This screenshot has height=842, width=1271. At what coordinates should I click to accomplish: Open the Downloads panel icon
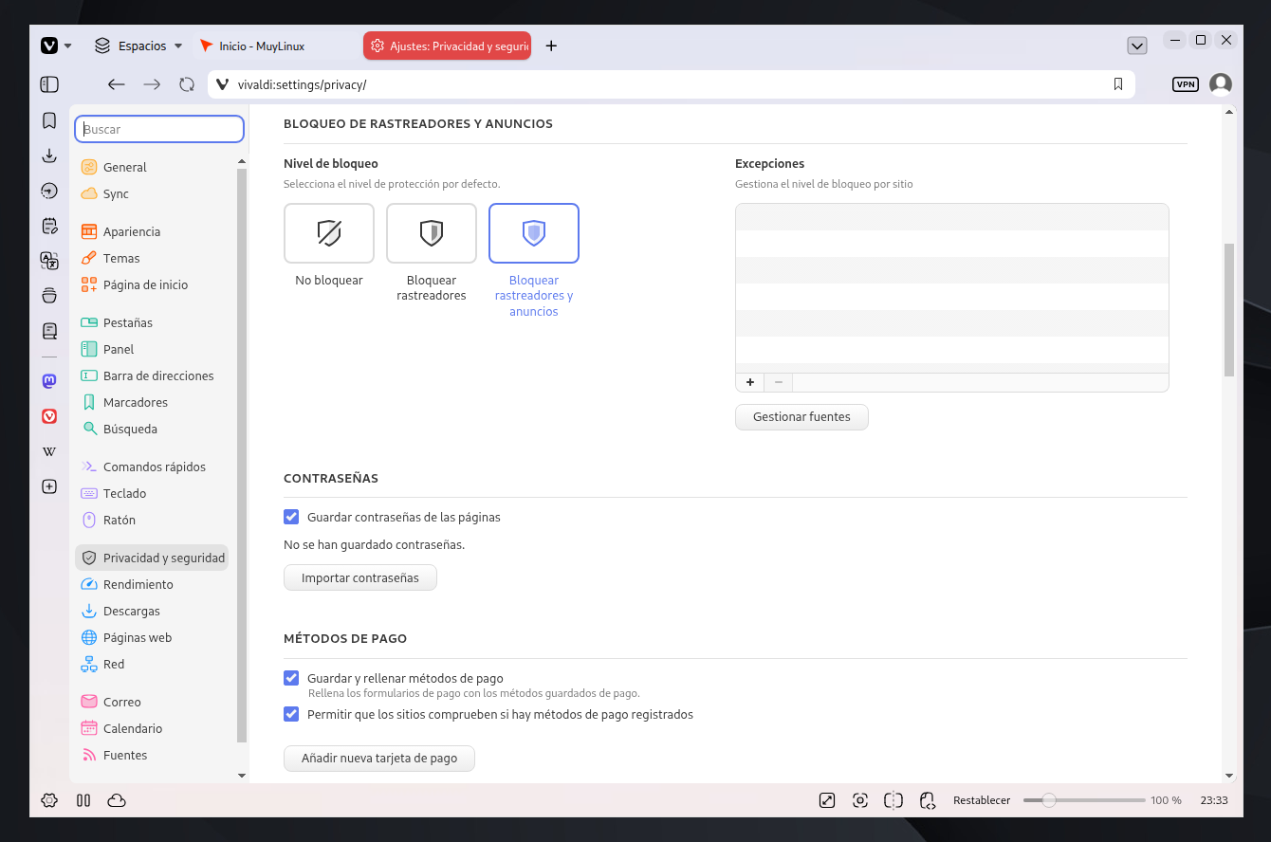coord(49,156)
